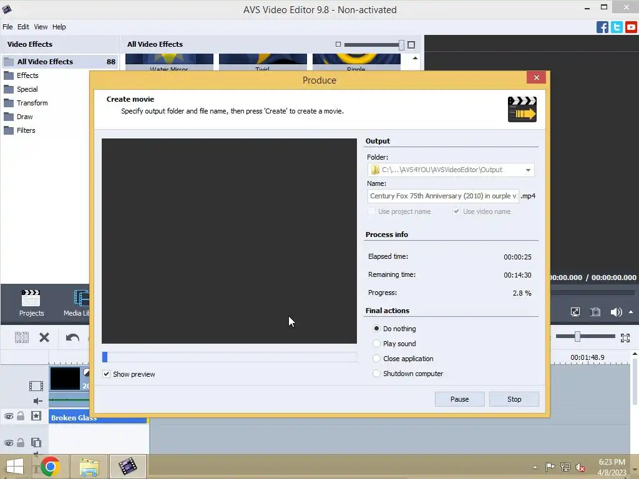The image size is (639, 479).
Task: Open the output Folder dropdown
Action: coord(528,170)
